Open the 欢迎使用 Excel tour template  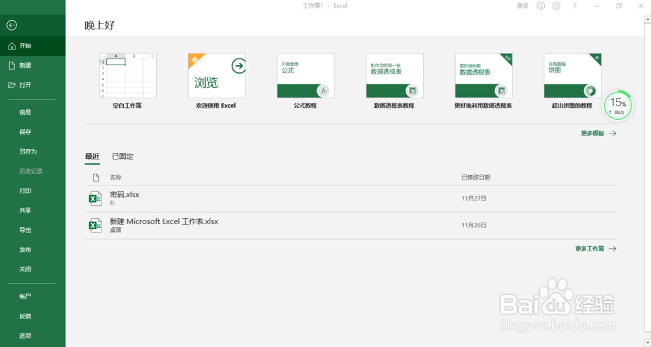tap(216, 81)
